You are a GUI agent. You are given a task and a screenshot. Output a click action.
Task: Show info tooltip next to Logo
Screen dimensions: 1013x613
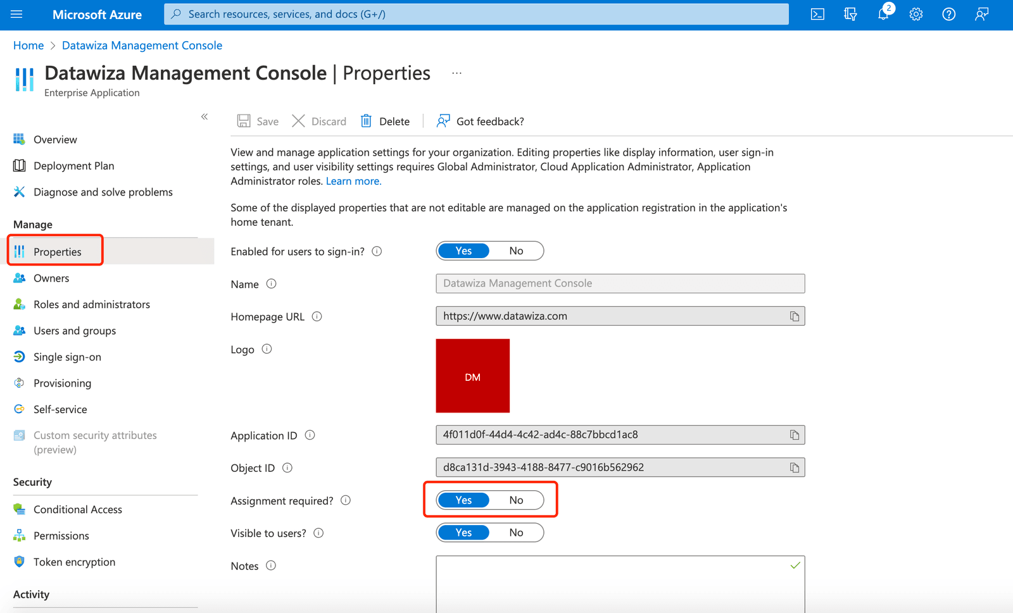(267, 349)
